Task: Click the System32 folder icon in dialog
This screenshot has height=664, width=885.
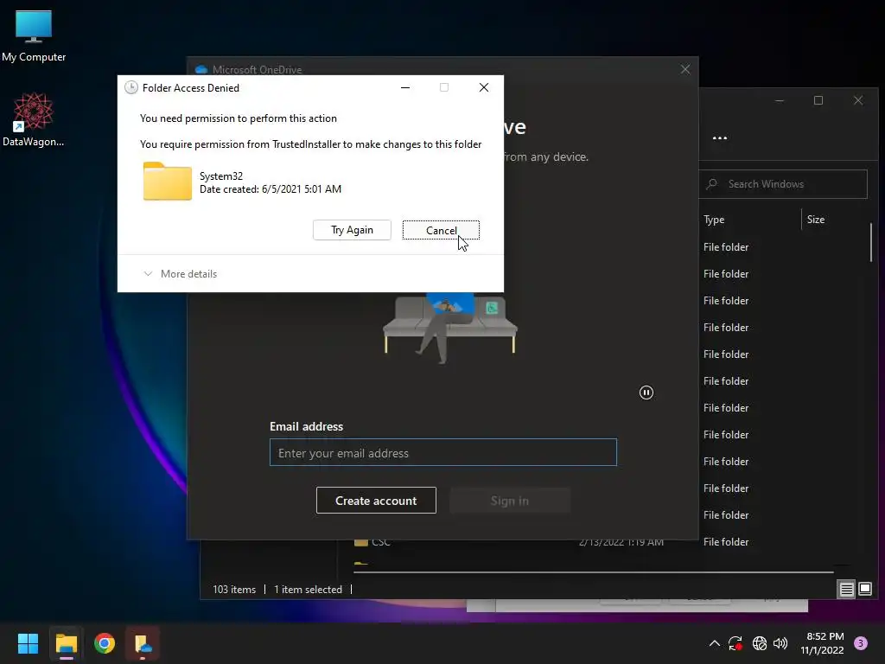Action: 167,182
